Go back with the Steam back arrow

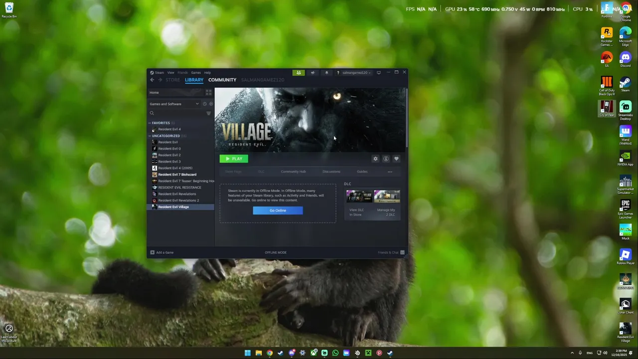[x=152, y=80]
